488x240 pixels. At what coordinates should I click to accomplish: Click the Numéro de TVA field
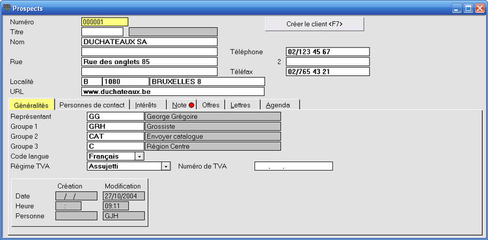tap(293, 166)
